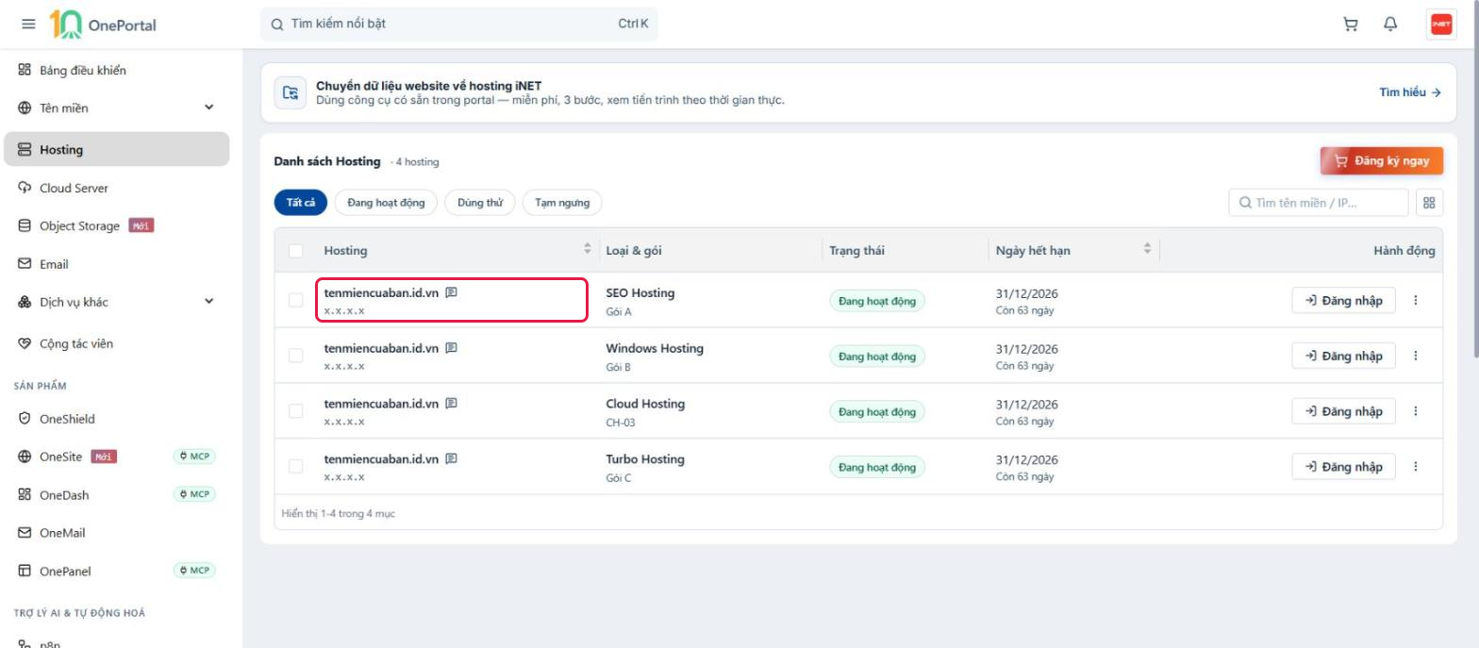Image resolution: width=1479 pixels, height=648 pixels.
Task: Check the Turbo Hosting row checkbox
Action: coord(296,467)
